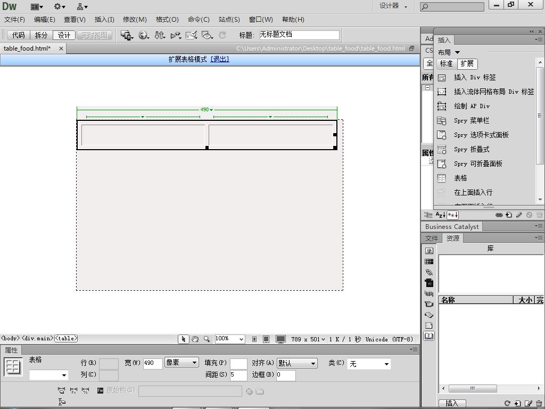This screenshot has width=545, height=409.
Task: Click the W3C validation icon
Action: click(x=176, y=35)
